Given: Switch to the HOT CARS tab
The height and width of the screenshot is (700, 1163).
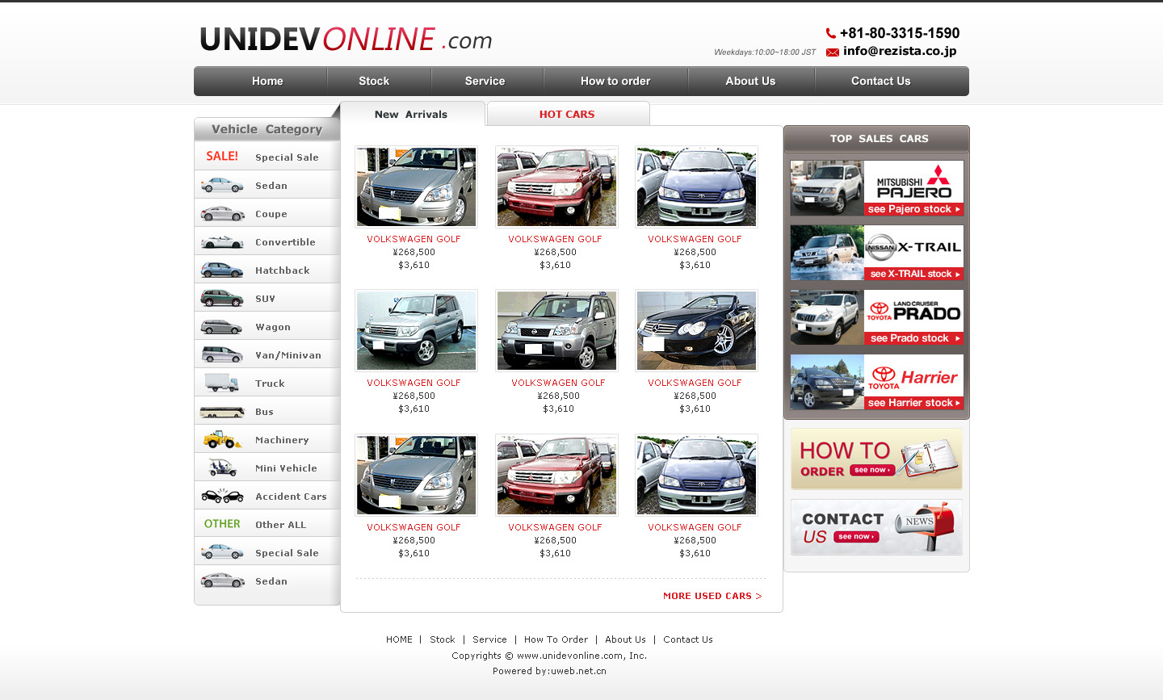Looking at the screenshot, I should [568, 114].
